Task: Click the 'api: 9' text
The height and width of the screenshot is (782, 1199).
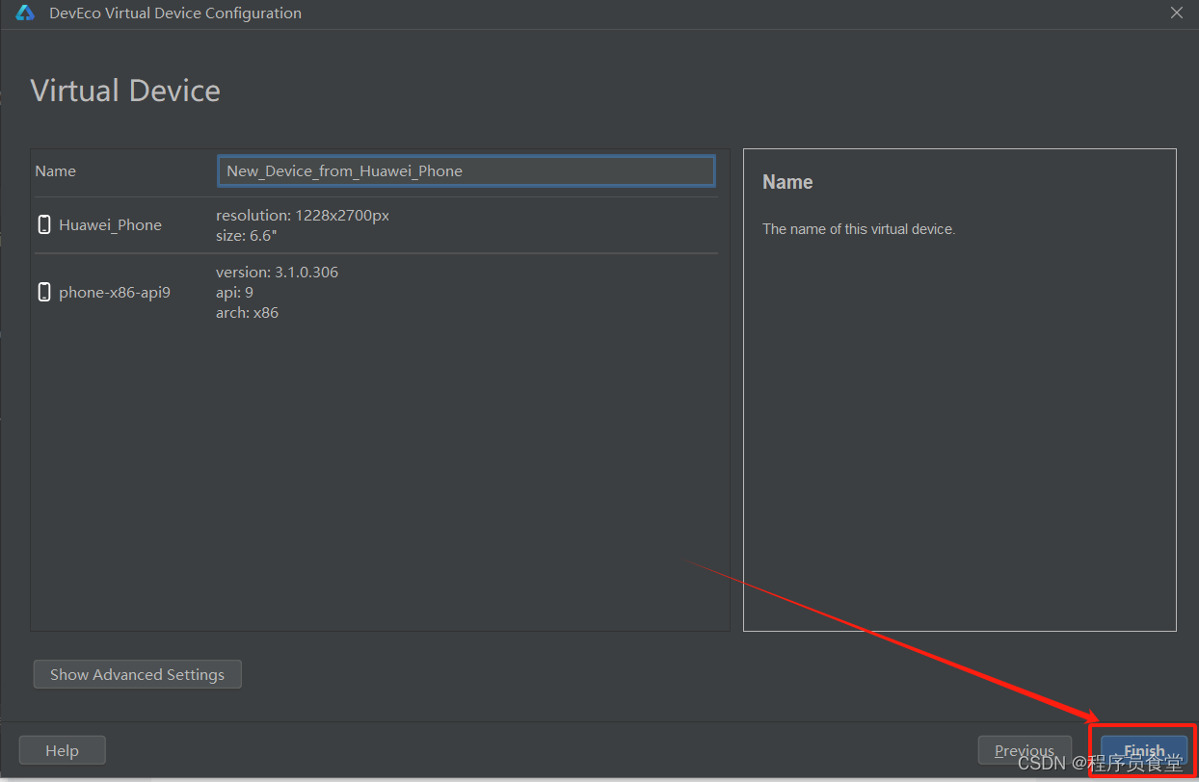Action: tap(234, 292)
